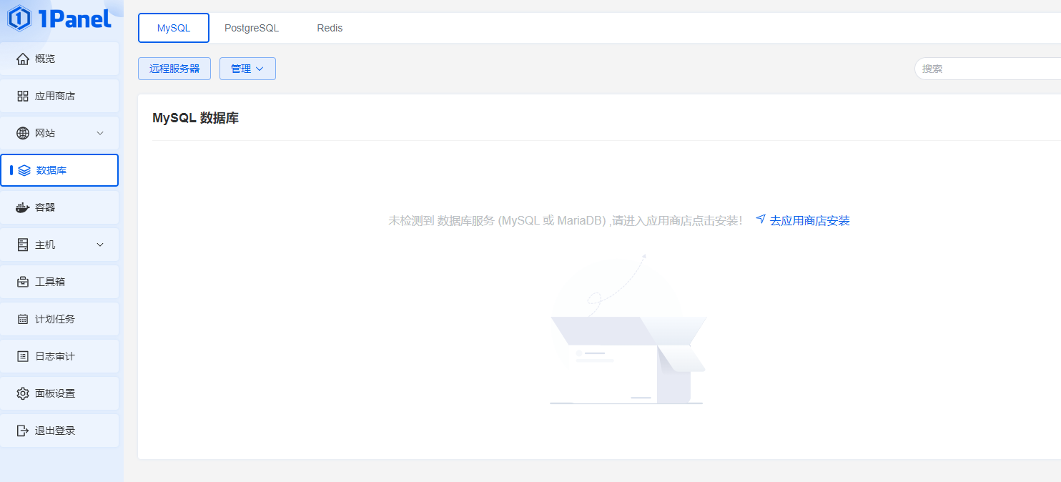The image size is (1061, 482).
Task: Click the 主机 server icon
Action: 23,245
